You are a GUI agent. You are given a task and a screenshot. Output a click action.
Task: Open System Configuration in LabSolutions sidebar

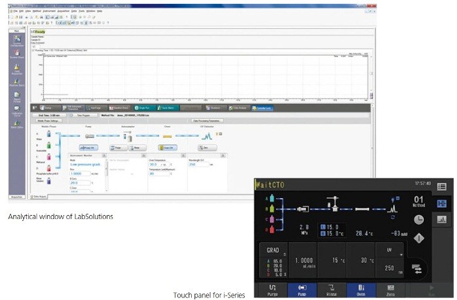pos(17,40)
